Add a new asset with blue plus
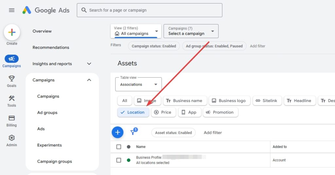 (x=117, y=132)
